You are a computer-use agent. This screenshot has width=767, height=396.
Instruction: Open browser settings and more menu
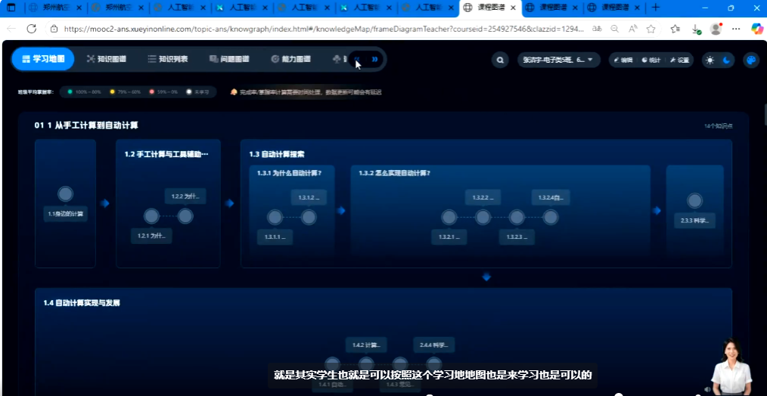(735, 29)
